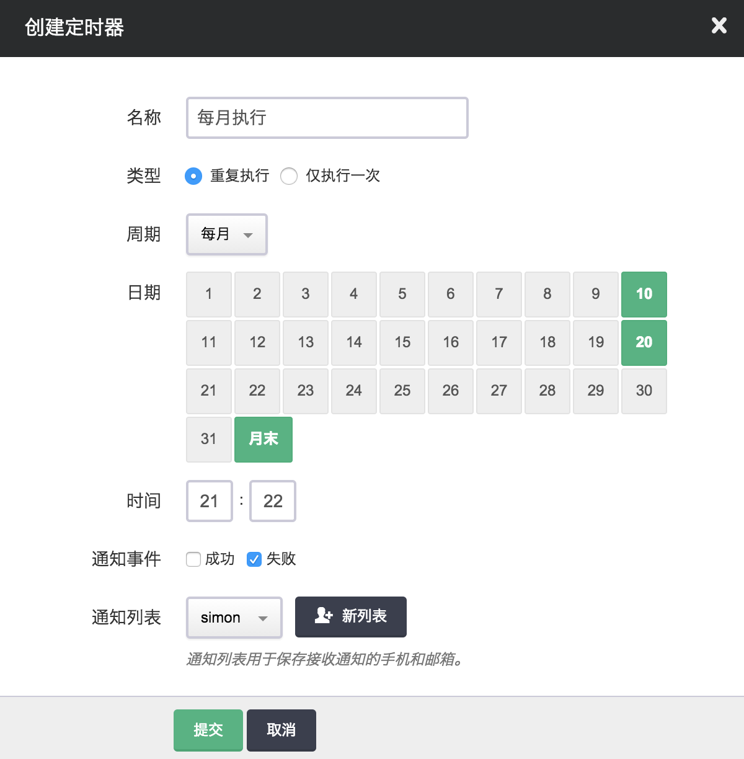This screenshot has width=744, height=759.
Task: Enable the 成功 notification checkbox
Action: [193, 559]
